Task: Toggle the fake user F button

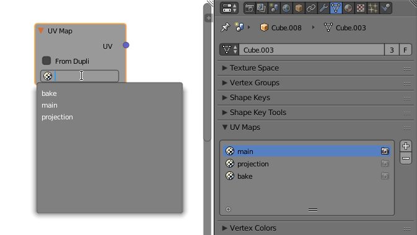Action: pyautogui.click(x=405, y=50)
